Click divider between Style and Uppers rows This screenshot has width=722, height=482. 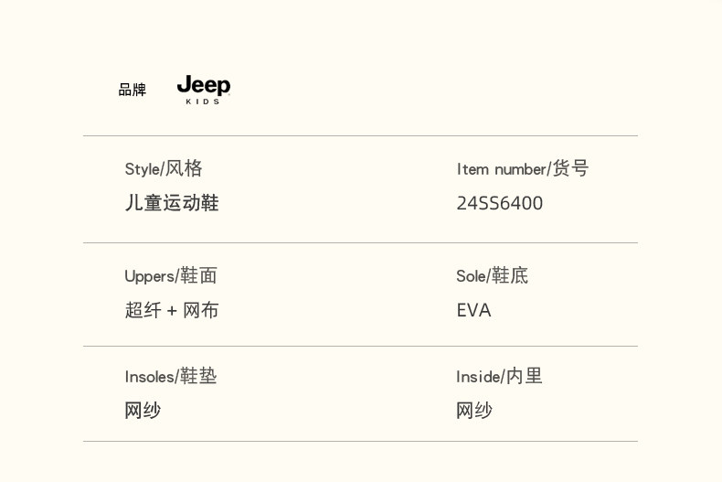point(360,242)
